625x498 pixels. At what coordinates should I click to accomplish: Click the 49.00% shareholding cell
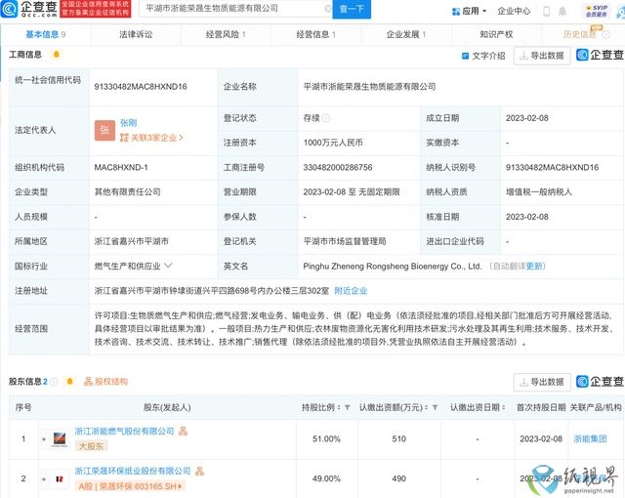click(326, 478)
